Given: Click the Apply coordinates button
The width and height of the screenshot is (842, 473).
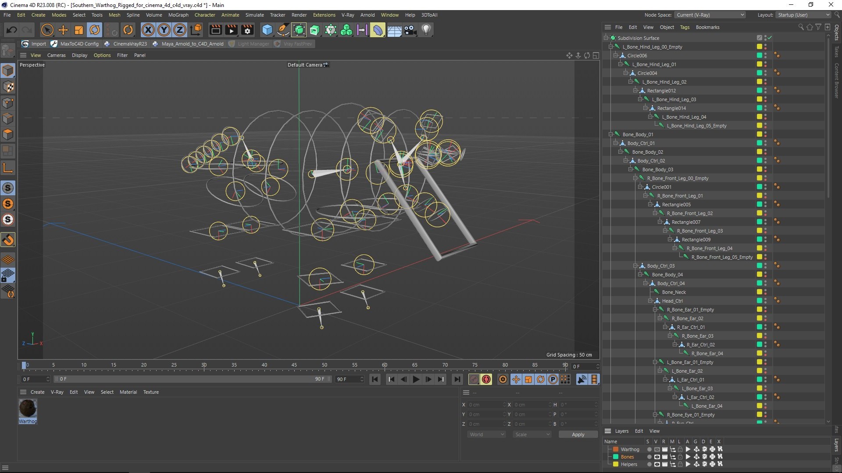Looking at the screenshot, I should click(x=578, y=434).
